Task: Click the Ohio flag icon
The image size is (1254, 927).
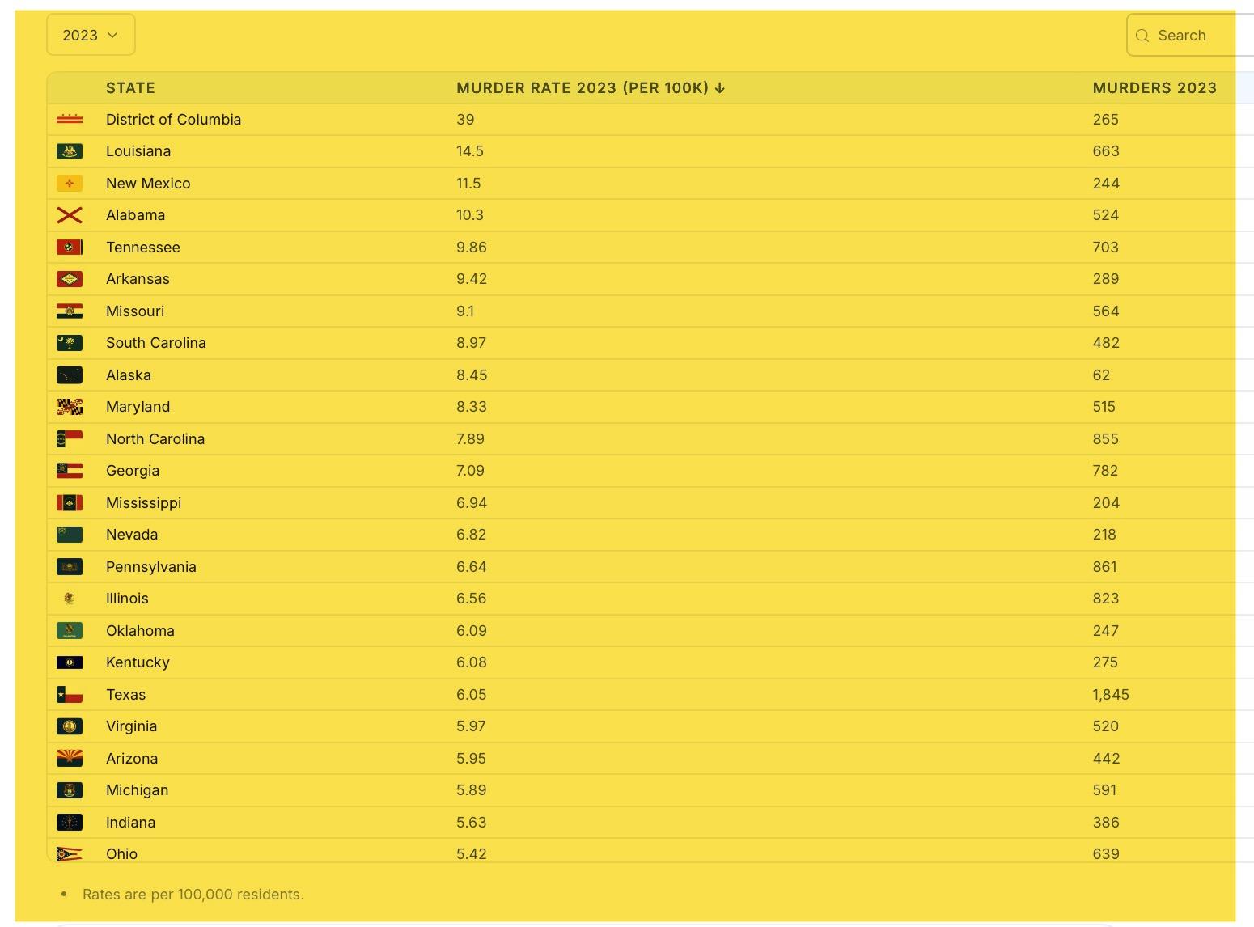Action: [70, 853]
